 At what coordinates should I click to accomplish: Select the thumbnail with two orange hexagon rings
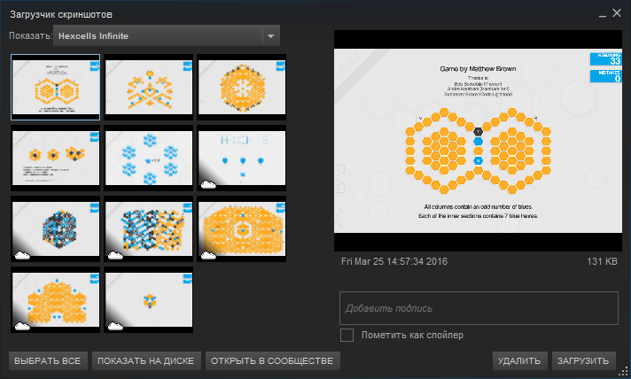click(56, 87)
